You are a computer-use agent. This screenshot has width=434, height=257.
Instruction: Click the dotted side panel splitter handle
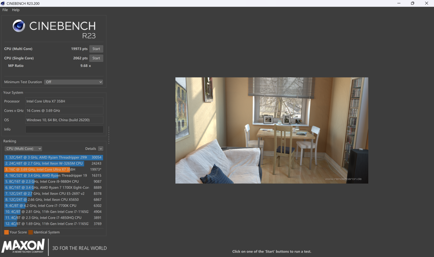tap(109, 135)
